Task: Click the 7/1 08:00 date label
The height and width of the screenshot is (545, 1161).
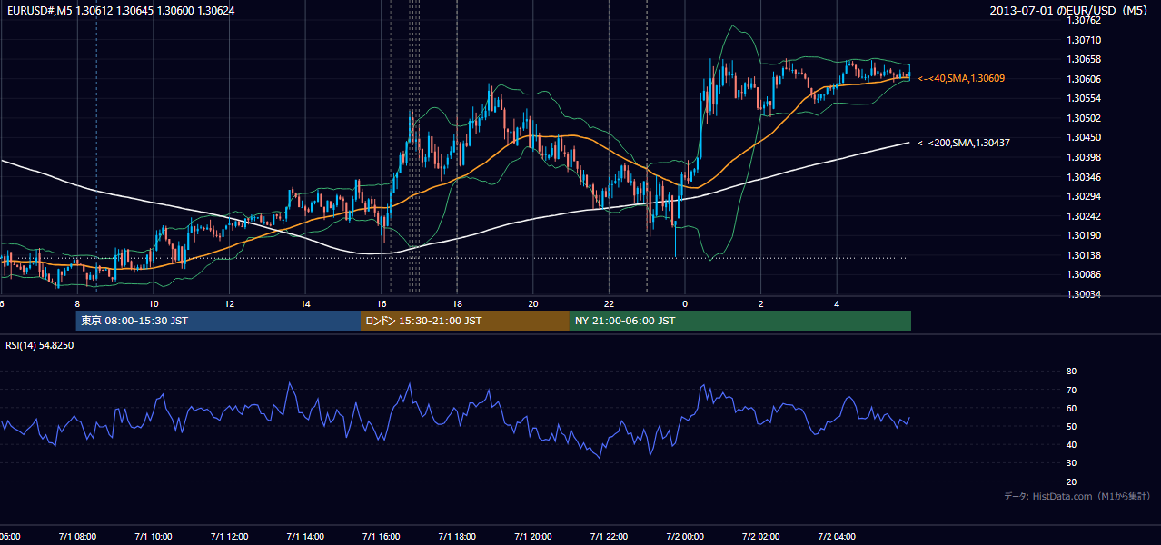Action: 77,537
